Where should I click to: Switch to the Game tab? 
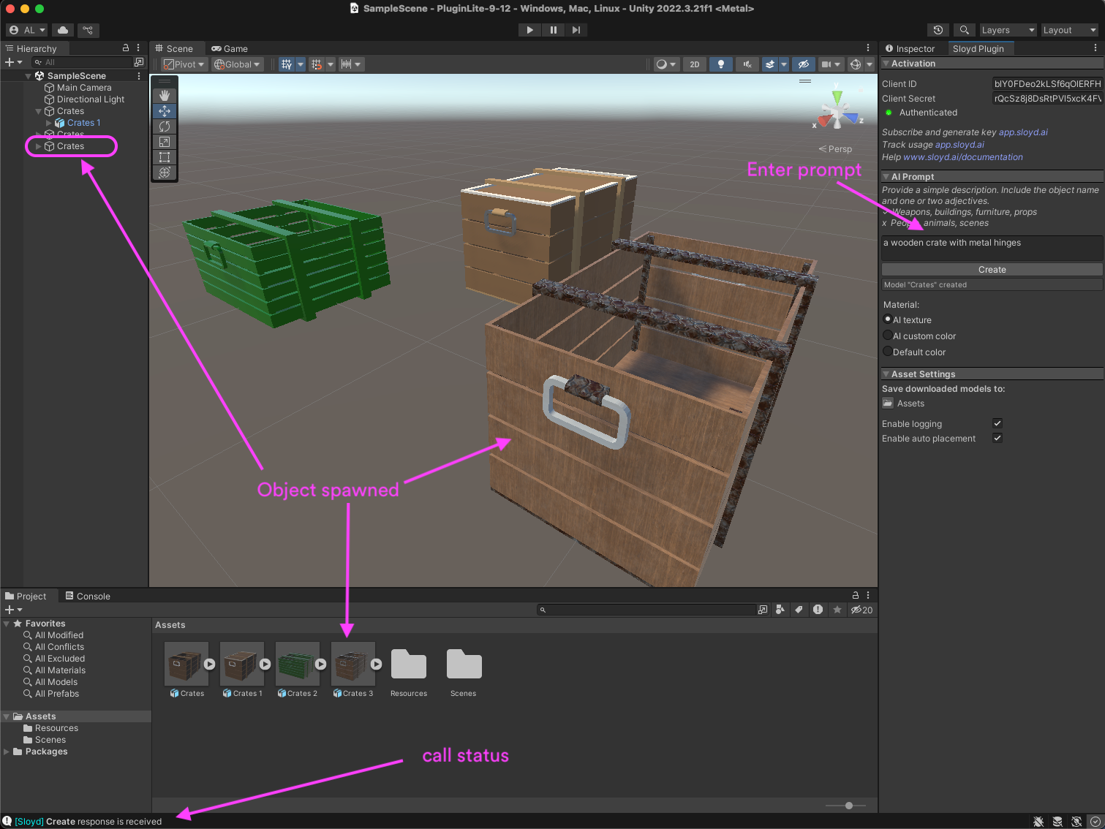point(230,49)
